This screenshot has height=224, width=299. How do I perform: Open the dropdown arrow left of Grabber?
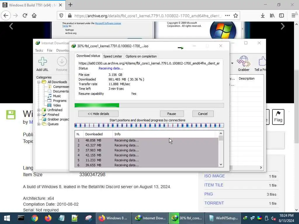232,63
